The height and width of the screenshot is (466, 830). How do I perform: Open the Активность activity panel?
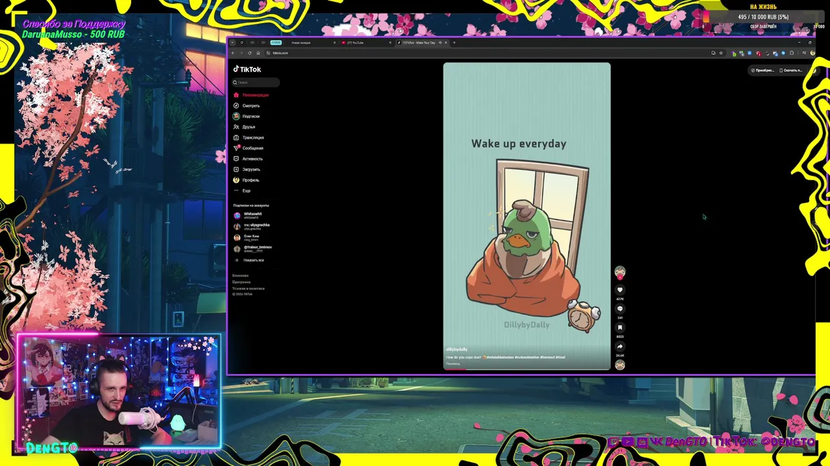248,159
